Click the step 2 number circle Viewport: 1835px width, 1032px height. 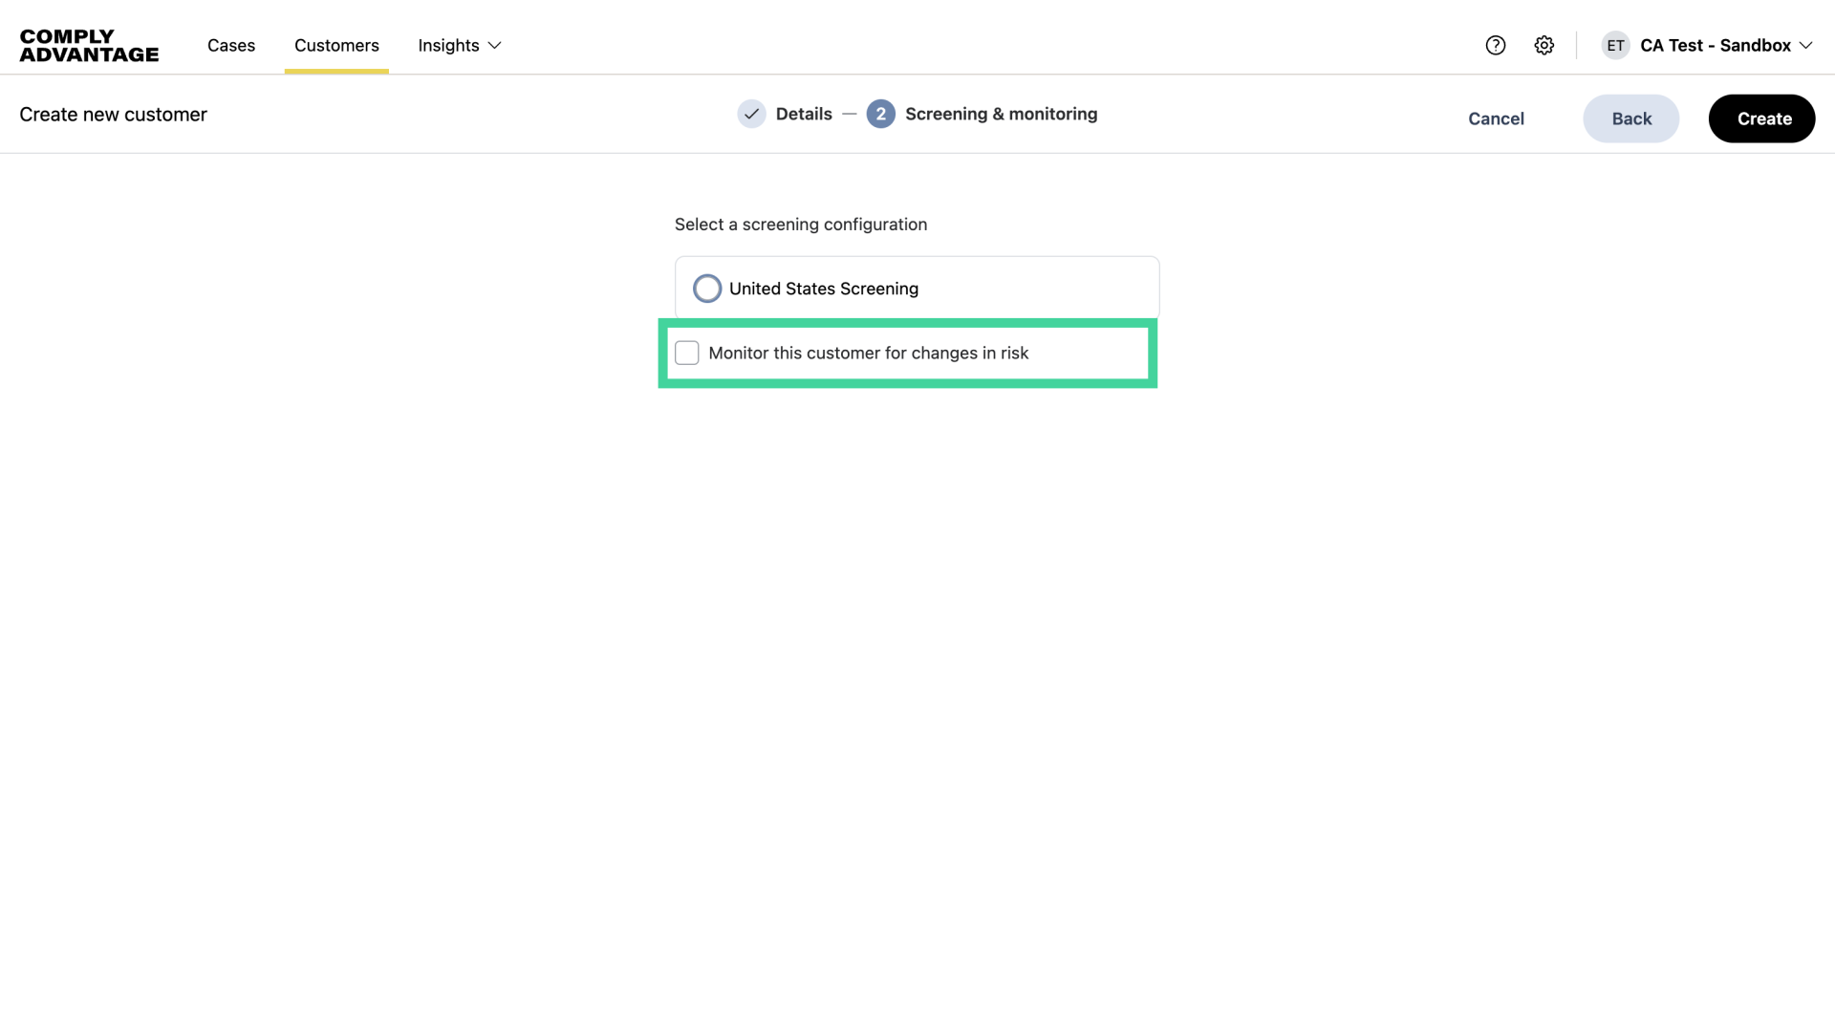pyautogui.click(x=880, y=114)
